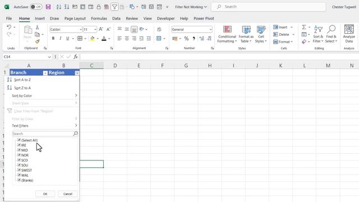This screenshot has width=359, height=202.
Task: Click the title bar Search field
Action: (269, 7)
